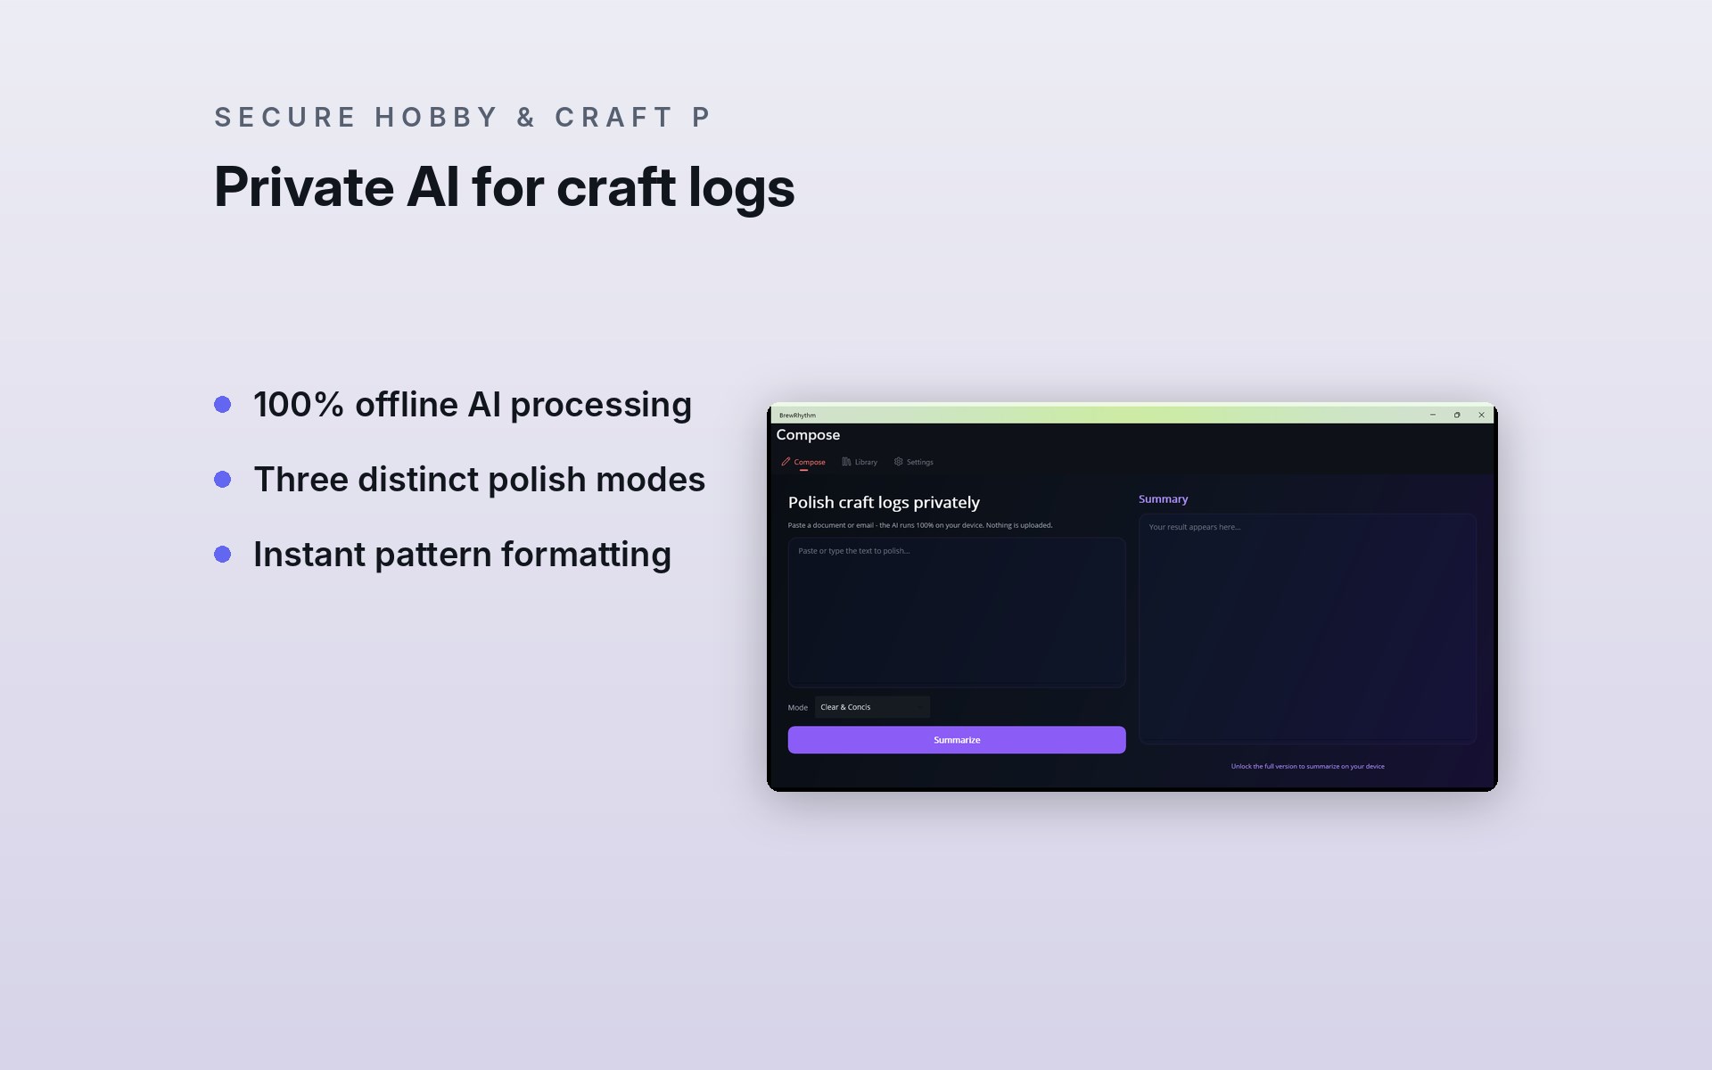1712x1070 pixels.
Task: Close the BrewRhythm window
Action: pyautogui.click(x=1481, y=415)
